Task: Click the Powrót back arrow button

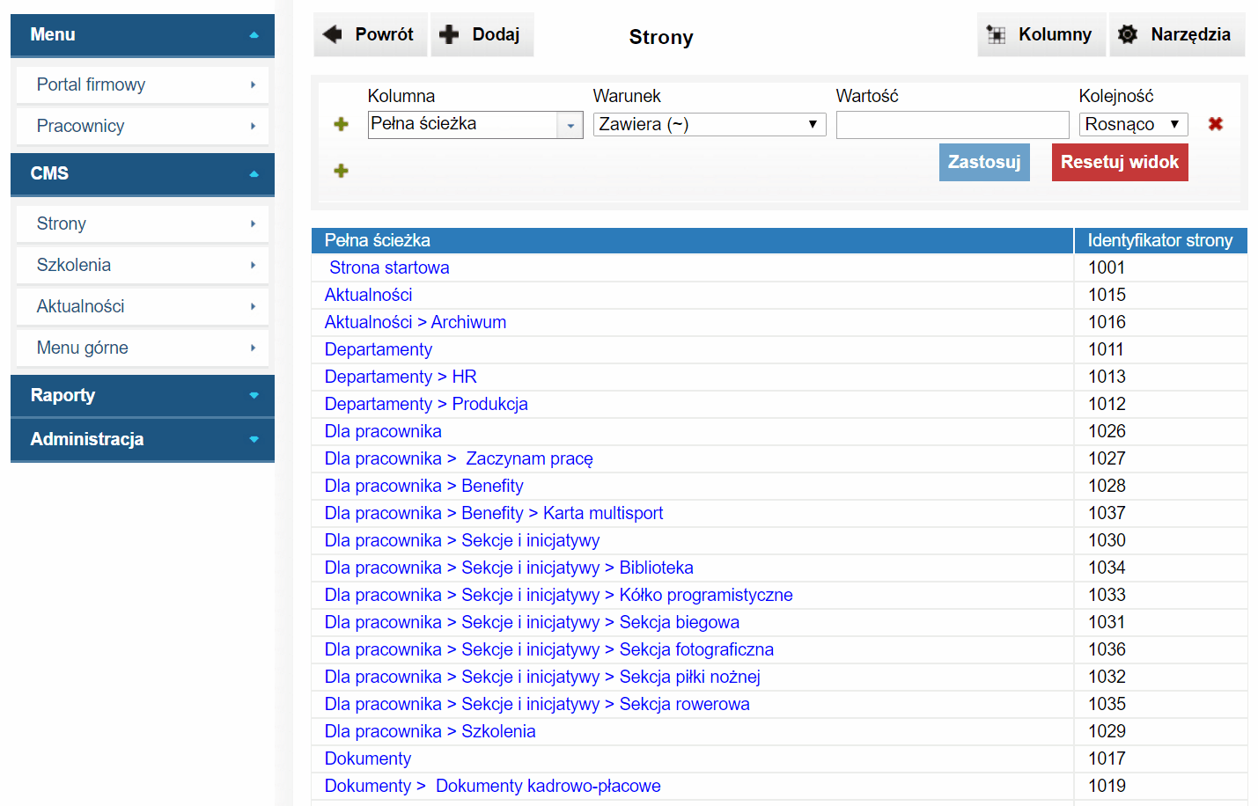Action: [x=370, y=35]
